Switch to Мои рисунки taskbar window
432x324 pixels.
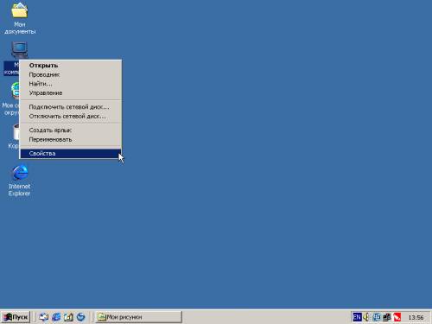[x=139, y=317]
